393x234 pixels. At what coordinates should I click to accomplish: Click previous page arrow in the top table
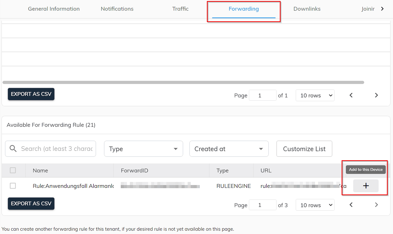coord(351,95)
